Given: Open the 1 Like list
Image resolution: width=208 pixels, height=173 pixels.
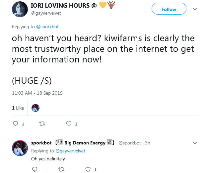Looking at the screenshot, I should click(x=18, y=108).
